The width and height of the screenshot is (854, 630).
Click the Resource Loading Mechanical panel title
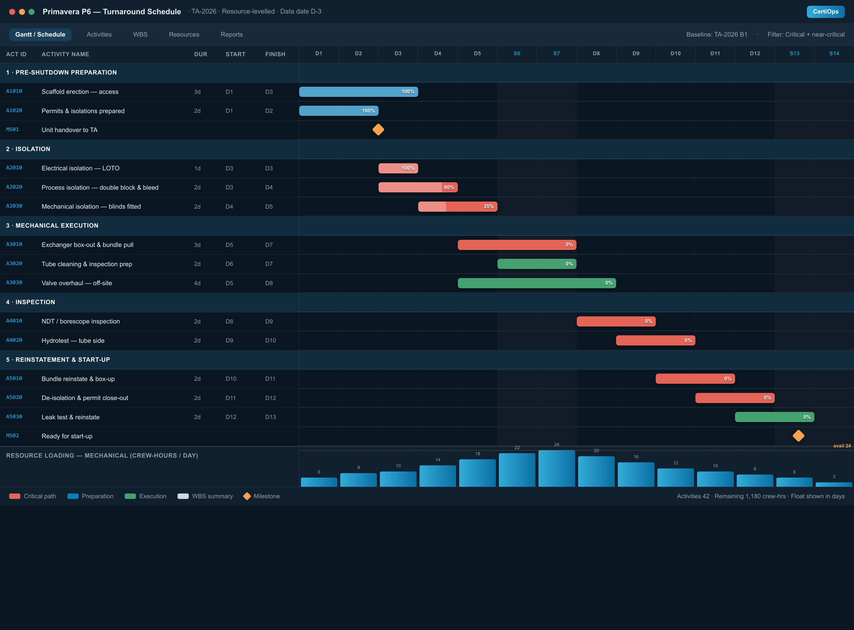[102, 455]
